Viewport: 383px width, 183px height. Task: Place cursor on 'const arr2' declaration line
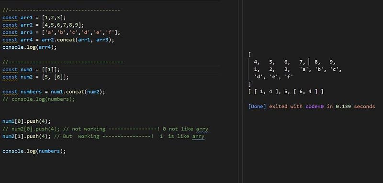[43, 25]
